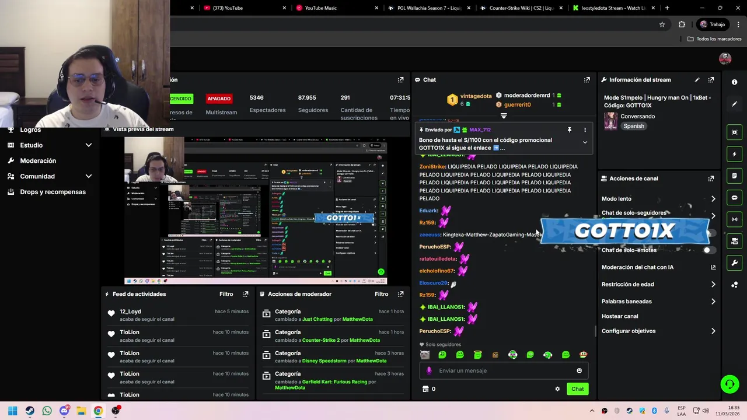Screen dimensions: 747x420
Task: Click the lightning bolt quick actions icon
Action: 734,154
